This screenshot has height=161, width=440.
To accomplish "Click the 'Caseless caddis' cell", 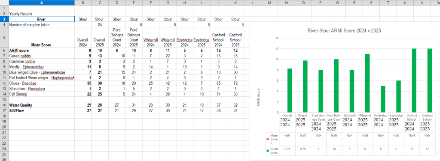I will coord(42,61).
